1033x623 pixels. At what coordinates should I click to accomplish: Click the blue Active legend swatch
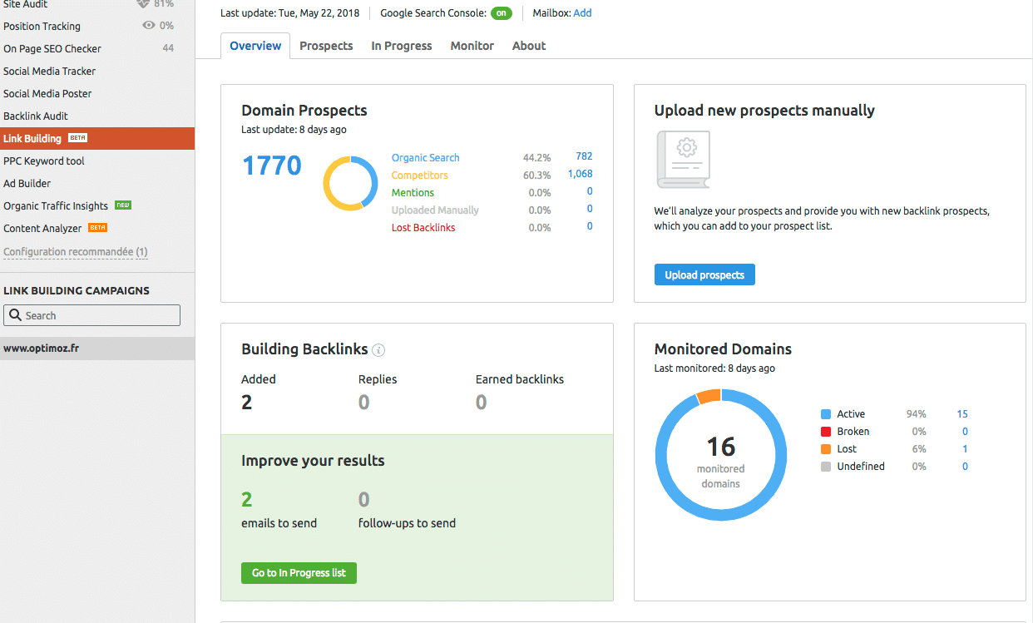(x=826, y=413)
